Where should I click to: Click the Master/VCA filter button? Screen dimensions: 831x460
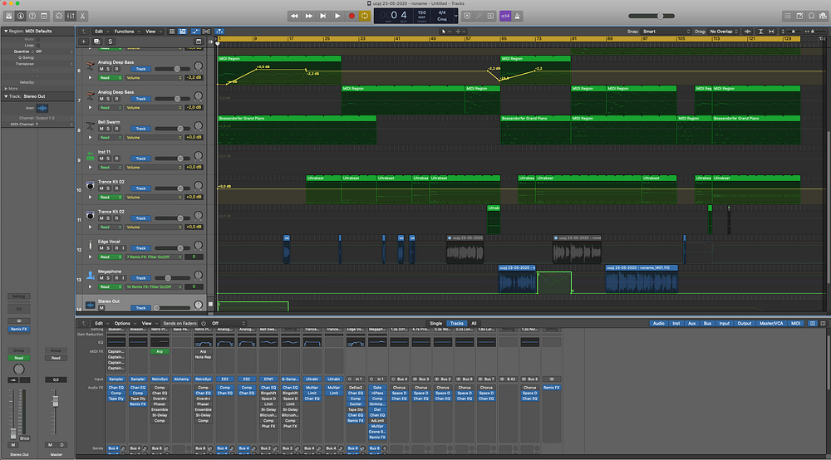(770, 323)
